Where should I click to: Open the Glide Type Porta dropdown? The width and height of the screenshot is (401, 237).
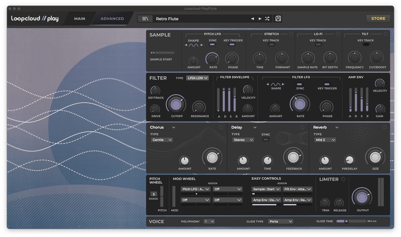click(280, 221)
